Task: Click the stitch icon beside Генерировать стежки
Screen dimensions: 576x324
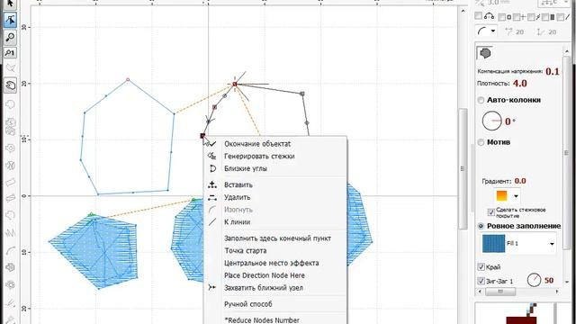Action: pyautogui.click(x=212, y=156)
